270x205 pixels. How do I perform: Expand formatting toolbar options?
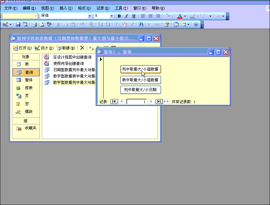pyautogui.click(x=228, y=16)
